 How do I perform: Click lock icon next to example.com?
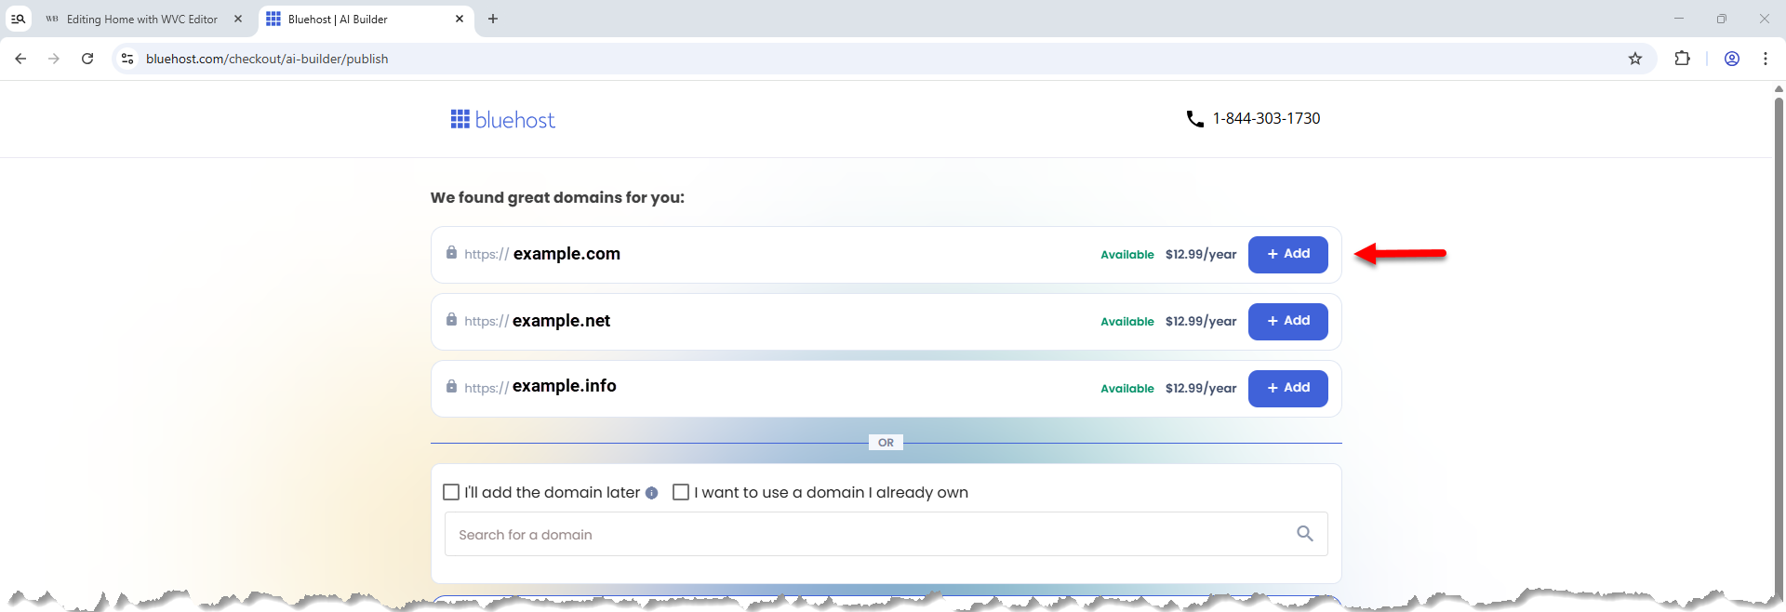(451, 253)
